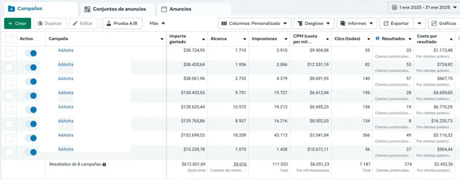
Task: Switch to Conjuntos de anuncios tab
Action: coord(118,9)
